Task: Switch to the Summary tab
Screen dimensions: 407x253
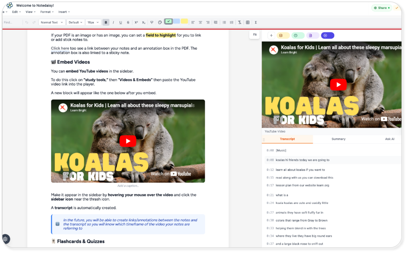Action: [338, 139]
